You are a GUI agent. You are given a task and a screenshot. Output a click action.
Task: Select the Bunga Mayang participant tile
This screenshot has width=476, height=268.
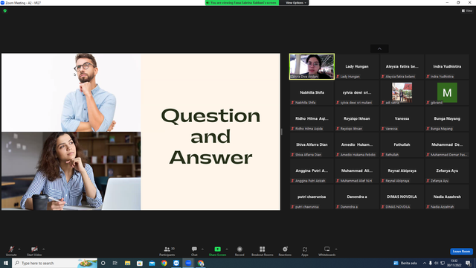(x=447, y=119)
